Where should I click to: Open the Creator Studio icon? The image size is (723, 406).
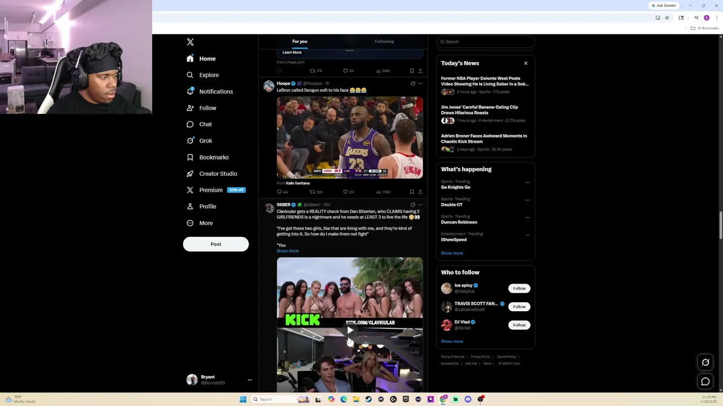[x=190, y=174]
